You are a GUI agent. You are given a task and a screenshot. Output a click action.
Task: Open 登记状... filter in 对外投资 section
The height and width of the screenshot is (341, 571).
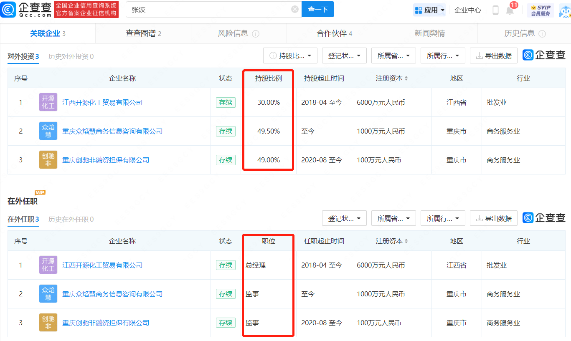344,56
